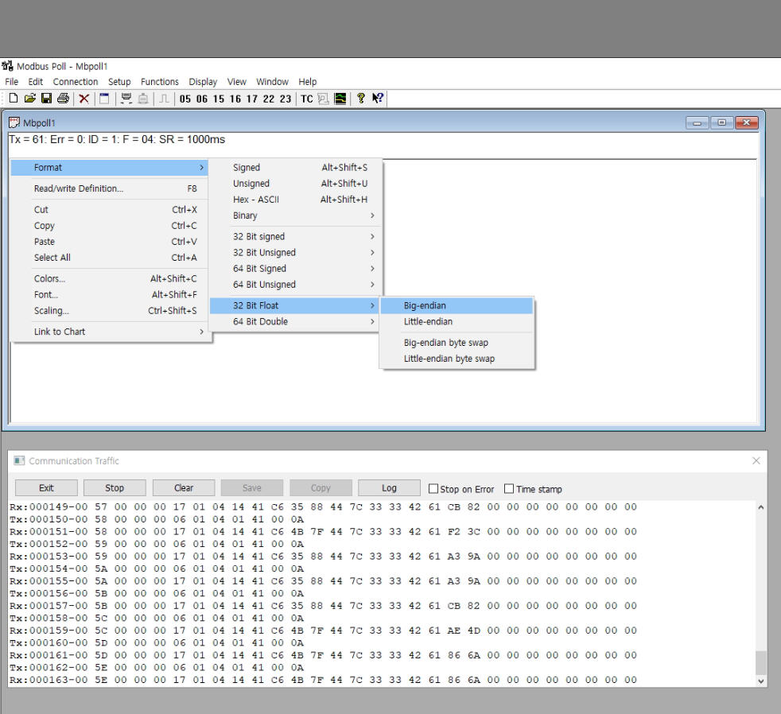Select function 23 in toolbar
The image size is (781, 714).
point(286,99)
